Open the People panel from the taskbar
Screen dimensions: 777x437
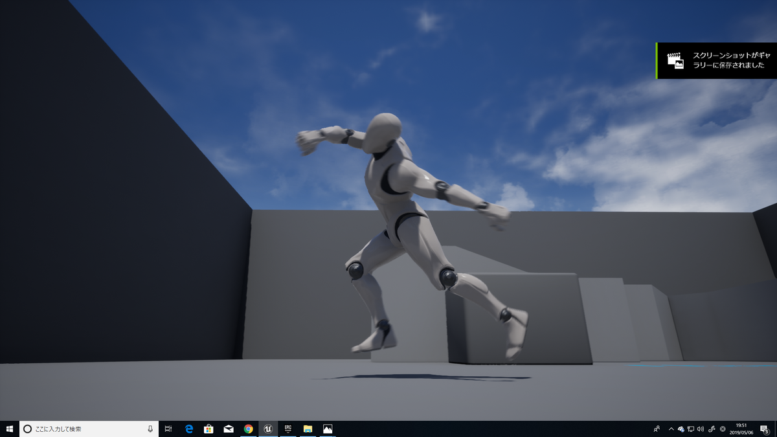click(x=657, y=429)
